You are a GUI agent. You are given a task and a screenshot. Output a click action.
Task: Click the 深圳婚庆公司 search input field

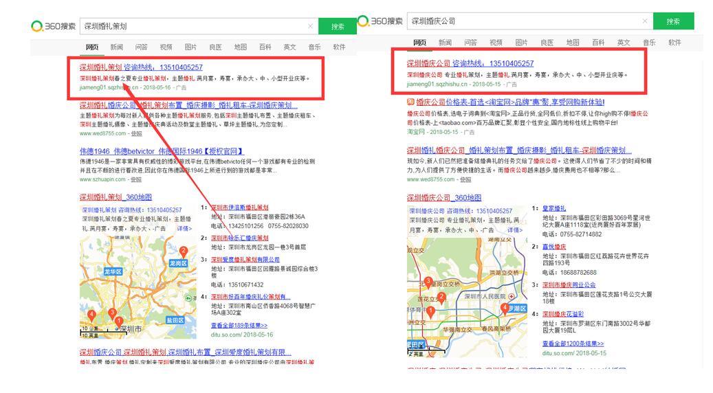coord(529,21)
